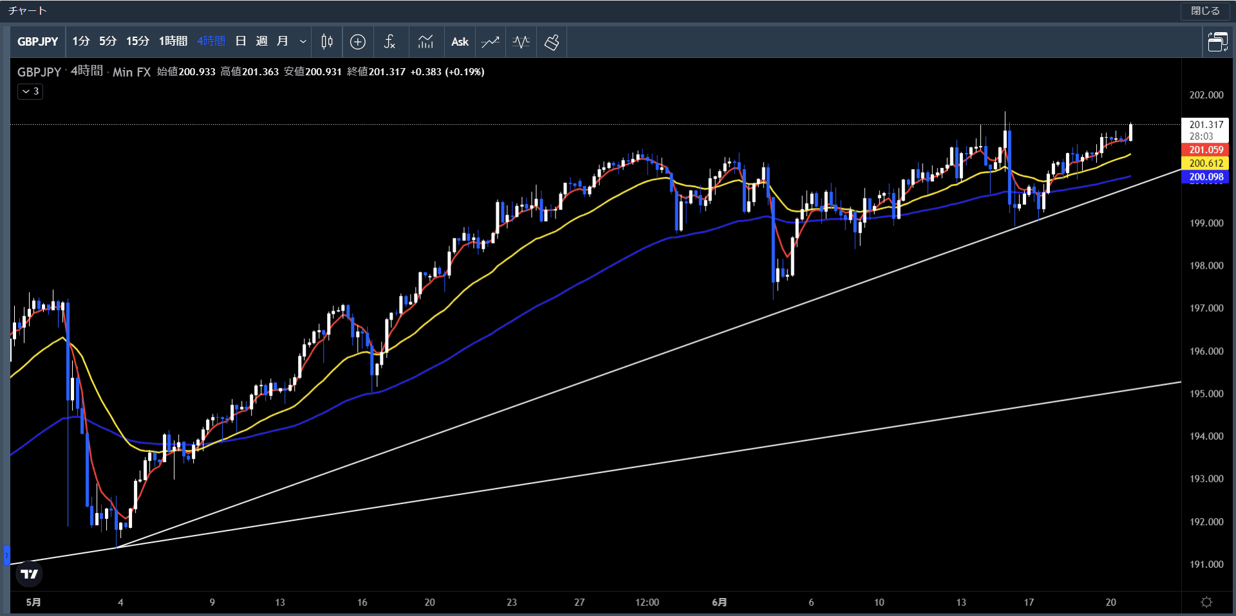1236x616 pixels.
Task: Click the blue left panel handle
Action: tap(6, 554)
